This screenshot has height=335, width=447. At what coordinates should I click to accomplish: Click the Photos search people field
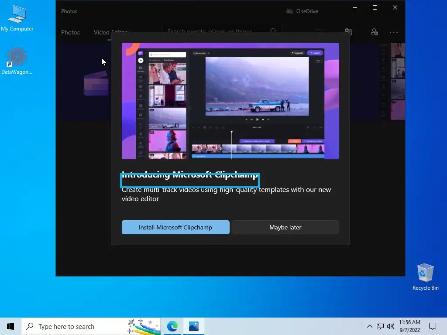[222, 31]
